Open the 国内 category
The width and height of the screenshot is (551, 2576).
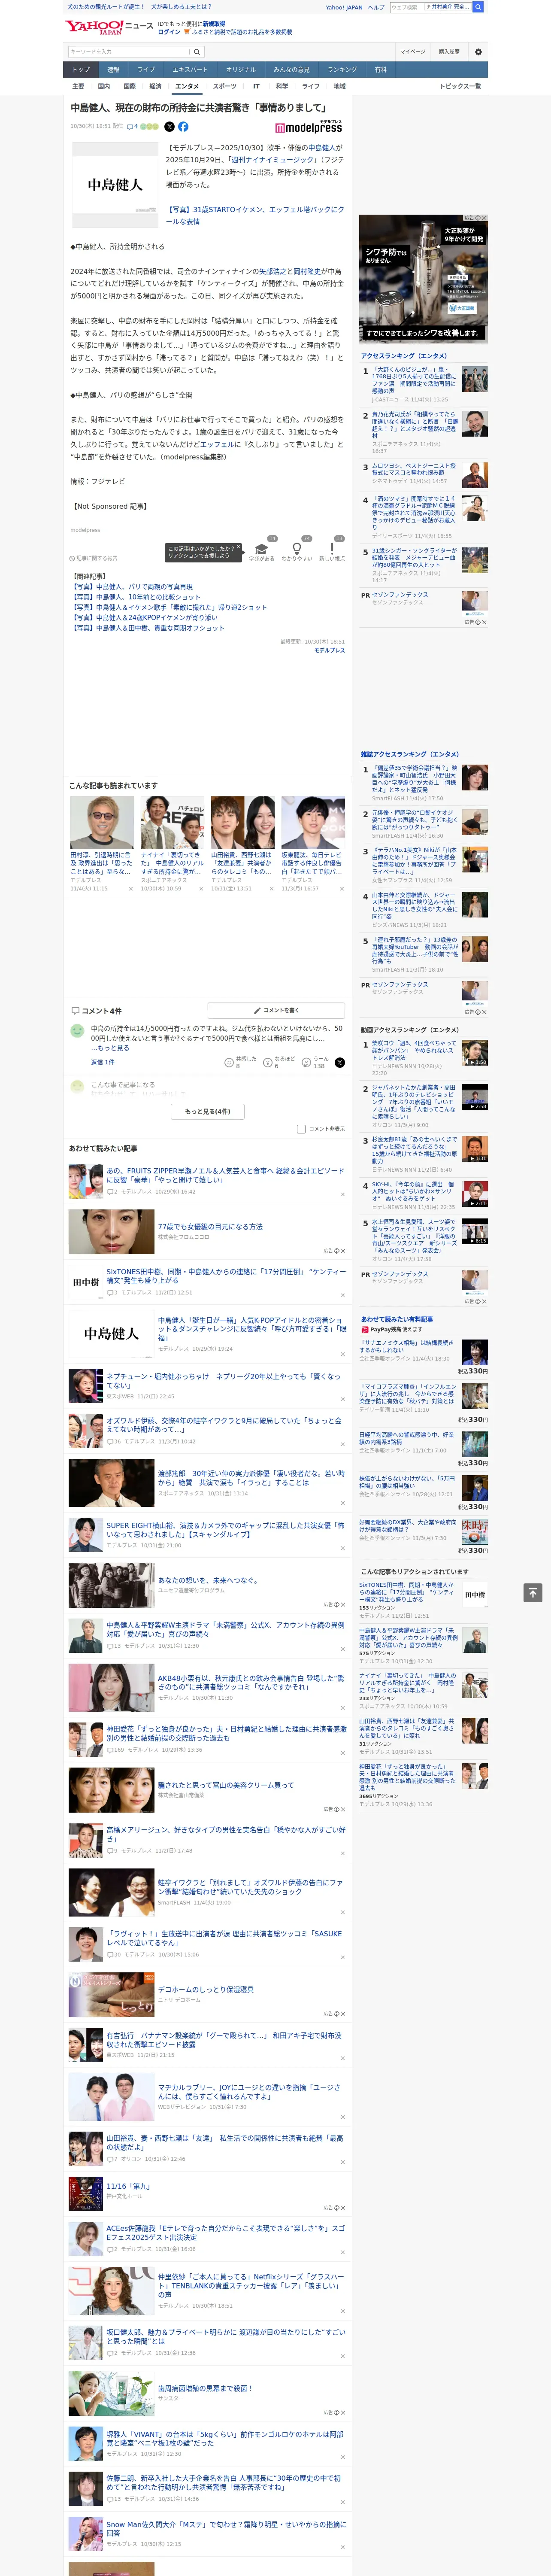[x=104, y=86]
